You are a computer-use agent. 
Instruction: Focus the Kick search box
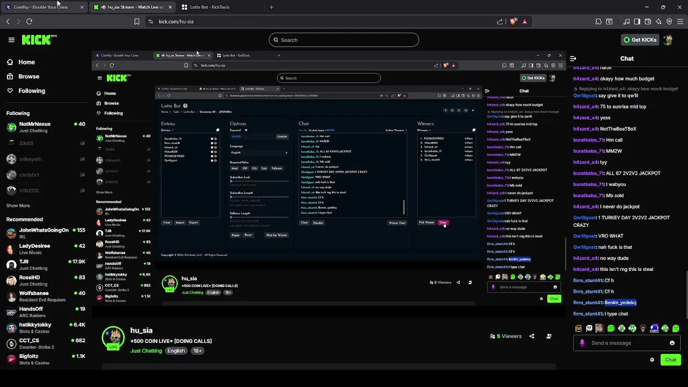[x=344, y=40]
